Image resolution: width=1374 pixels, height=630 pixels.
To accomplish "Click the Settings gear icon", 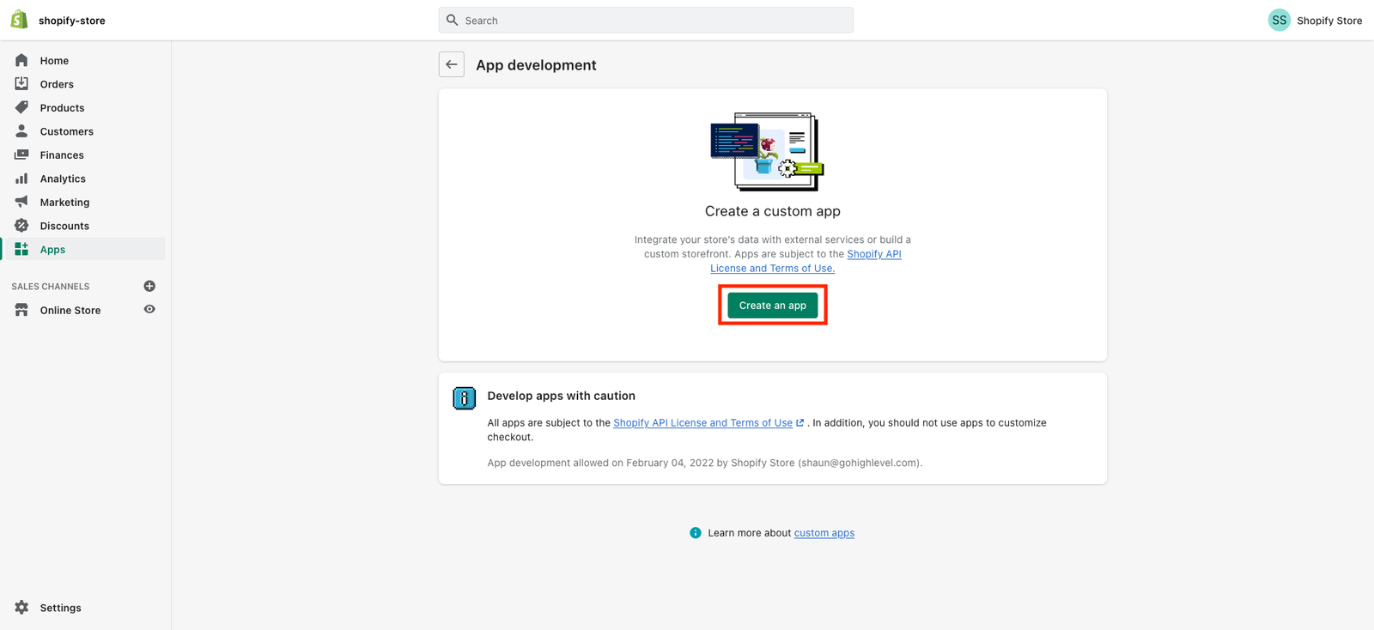I will pyautogui.click(x=21, y=608).
